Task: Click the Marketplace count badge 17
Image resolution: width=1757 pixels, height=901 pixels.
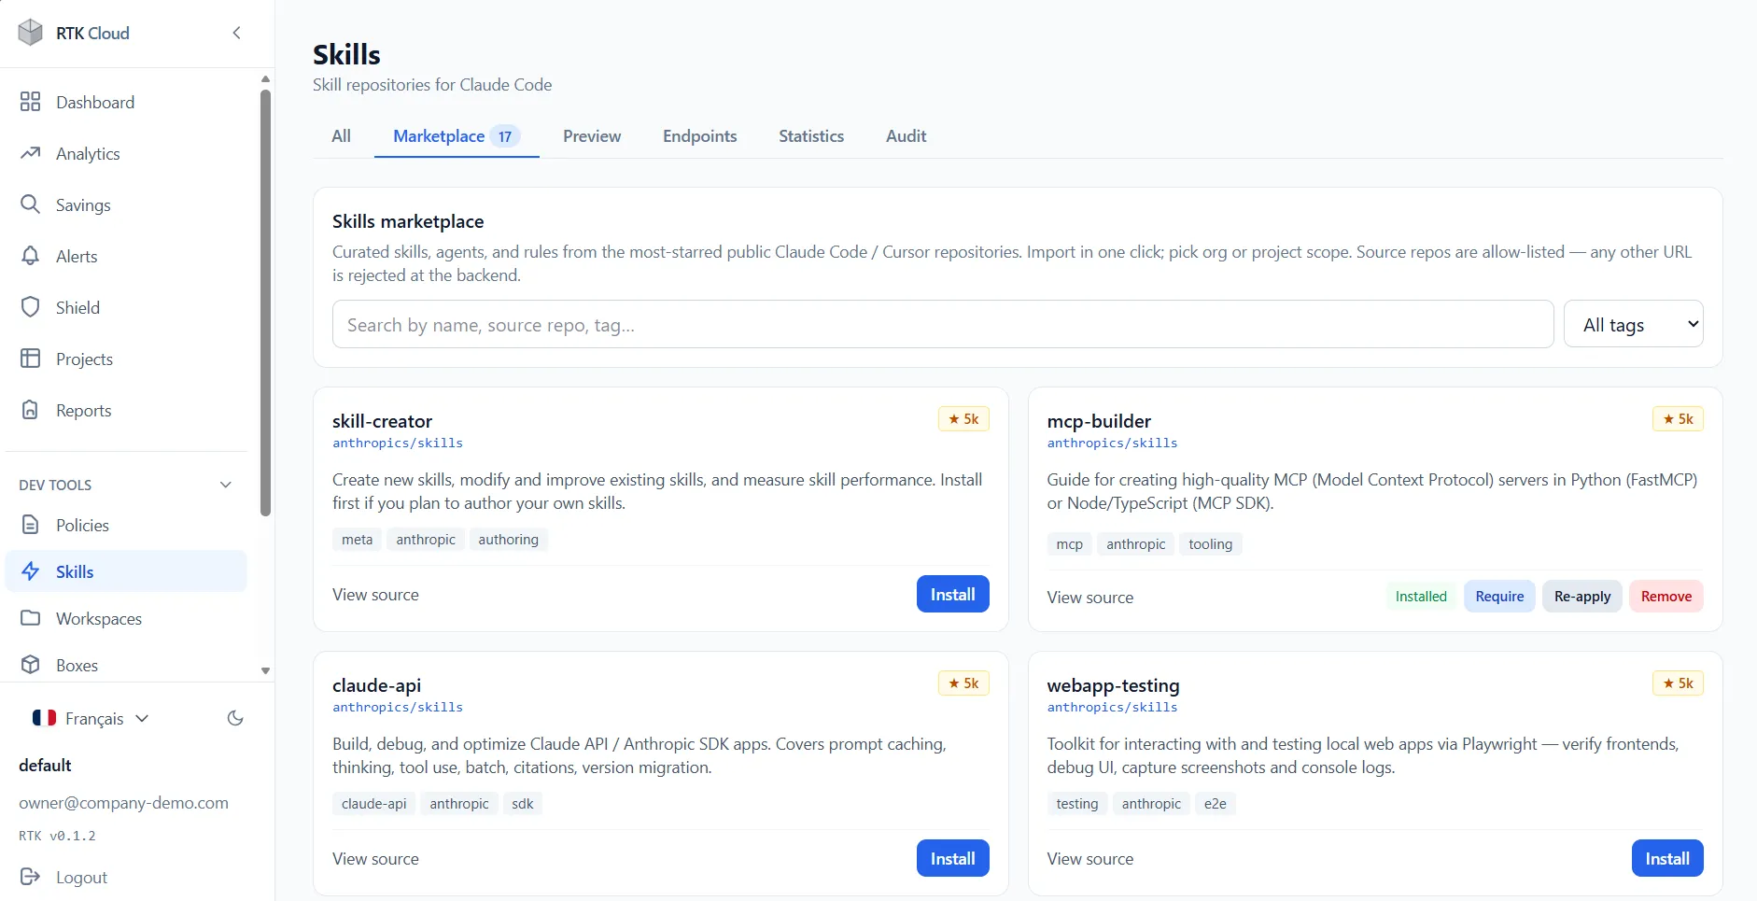Action: (x=505, y=136)
